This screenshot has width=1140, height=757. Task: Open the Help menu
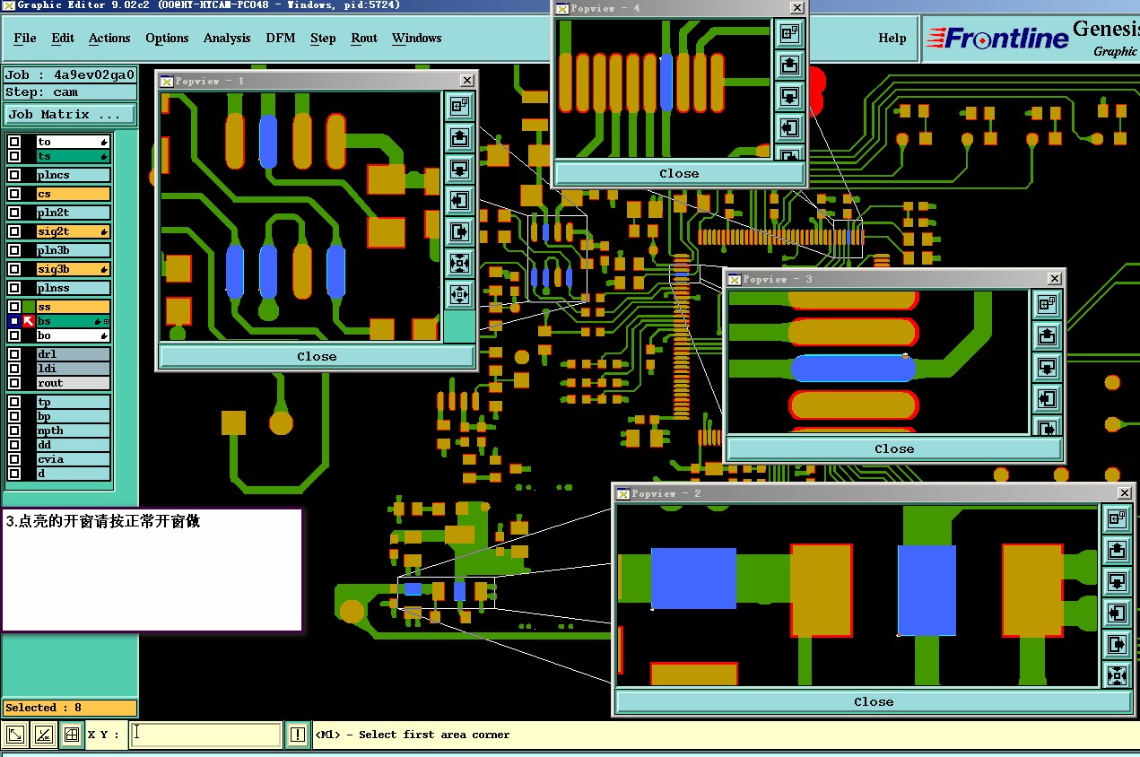tap(892, 38)
